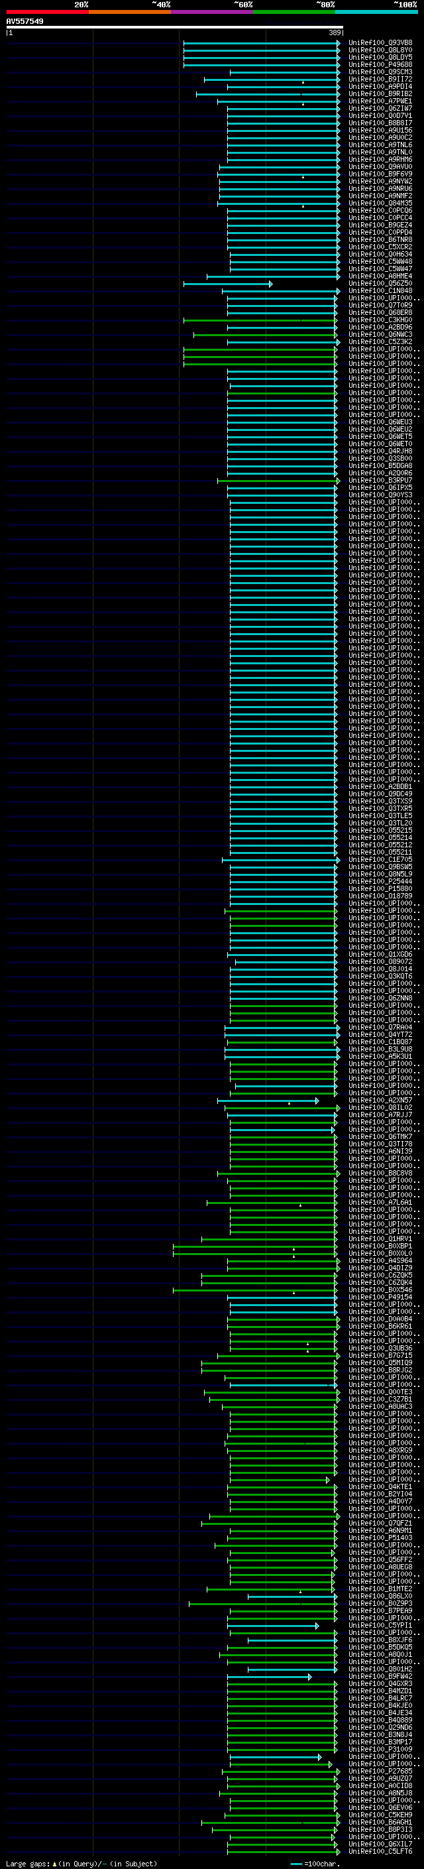Open the UniRef100_O55211 label
This screenshot has height=1869, width=424.
click(380, 852)
